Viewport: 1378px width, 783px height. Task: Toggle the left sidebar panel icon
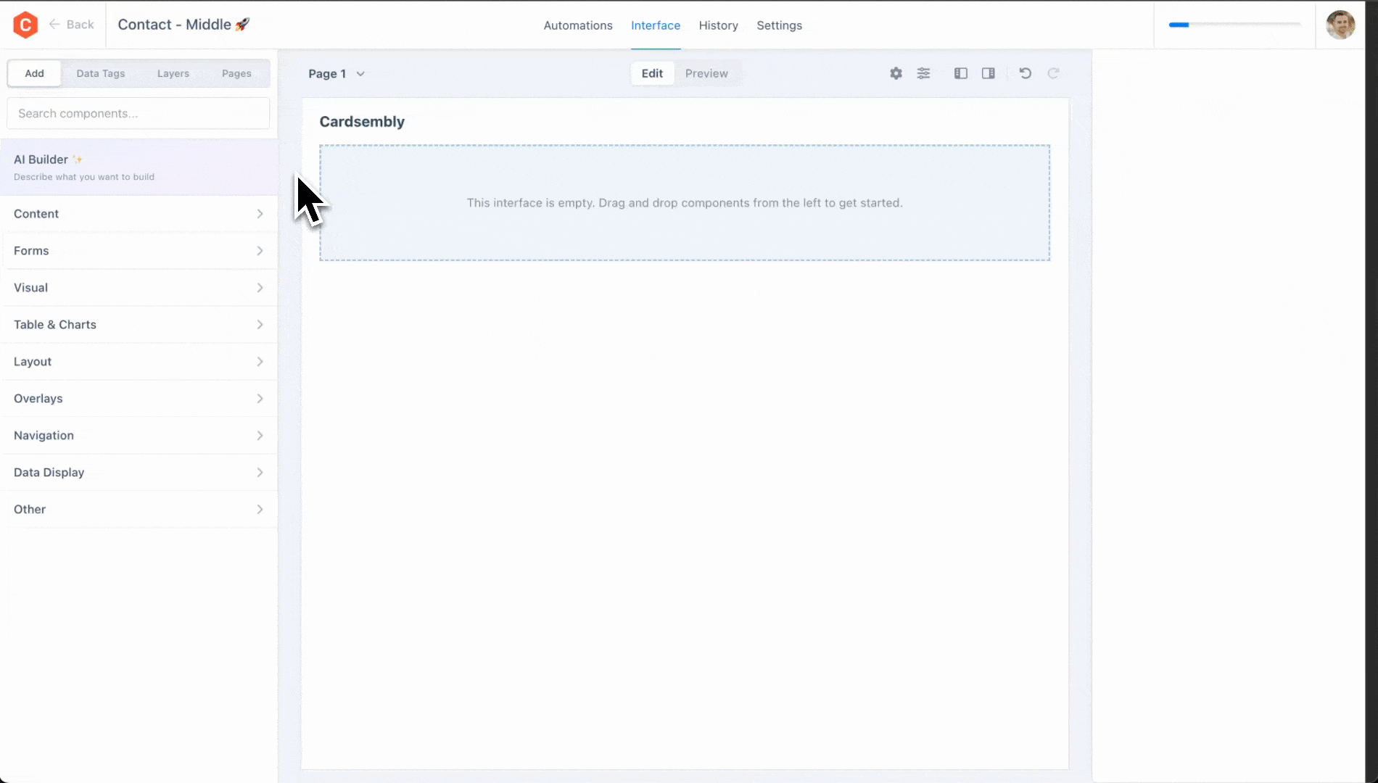[x=961, y=73]
